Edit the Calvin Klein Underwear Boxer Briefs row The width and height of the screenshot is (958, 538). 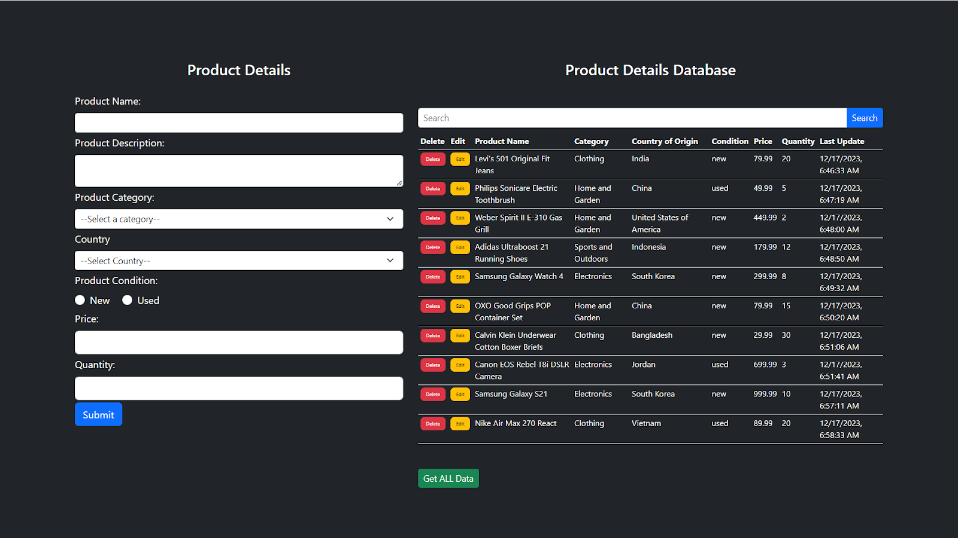click(x=460, y=335)
